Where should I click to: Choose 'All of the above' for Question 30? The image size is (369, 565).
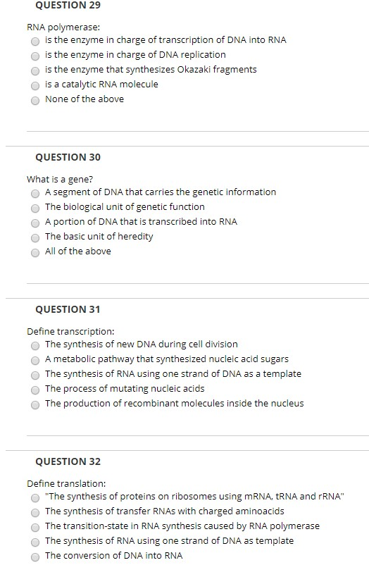coord(35,253)
